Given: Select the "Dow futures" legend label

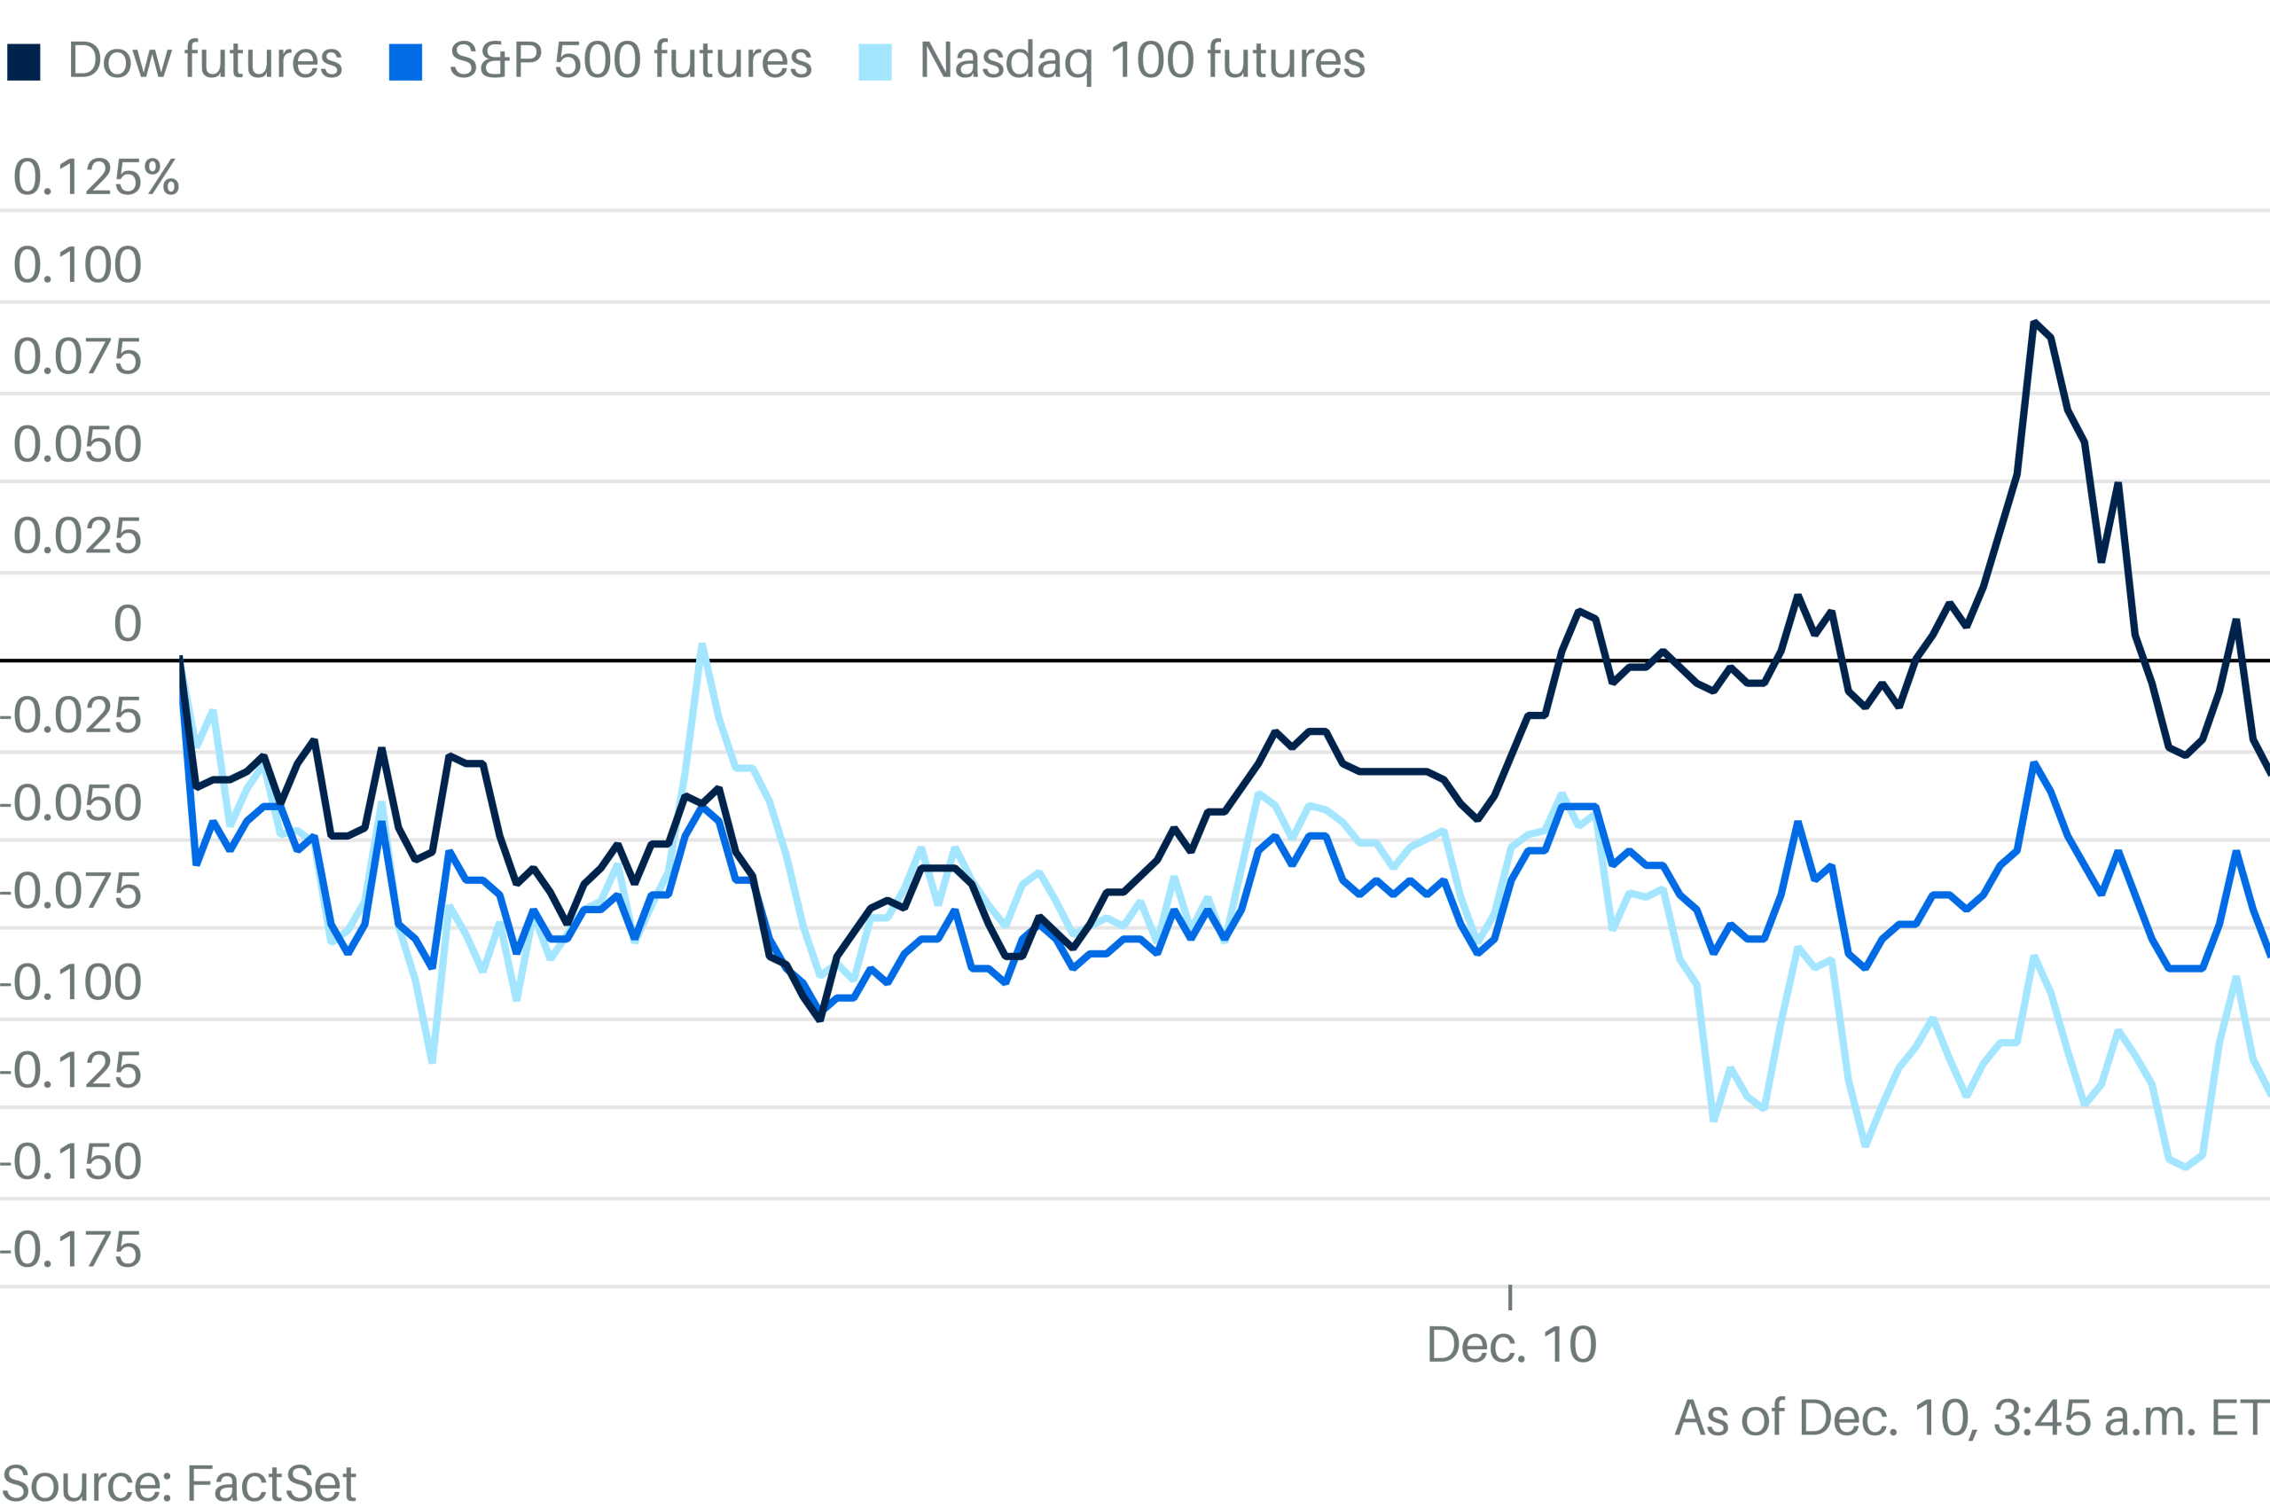Looking at the screenshot, I should click(205, 60).
